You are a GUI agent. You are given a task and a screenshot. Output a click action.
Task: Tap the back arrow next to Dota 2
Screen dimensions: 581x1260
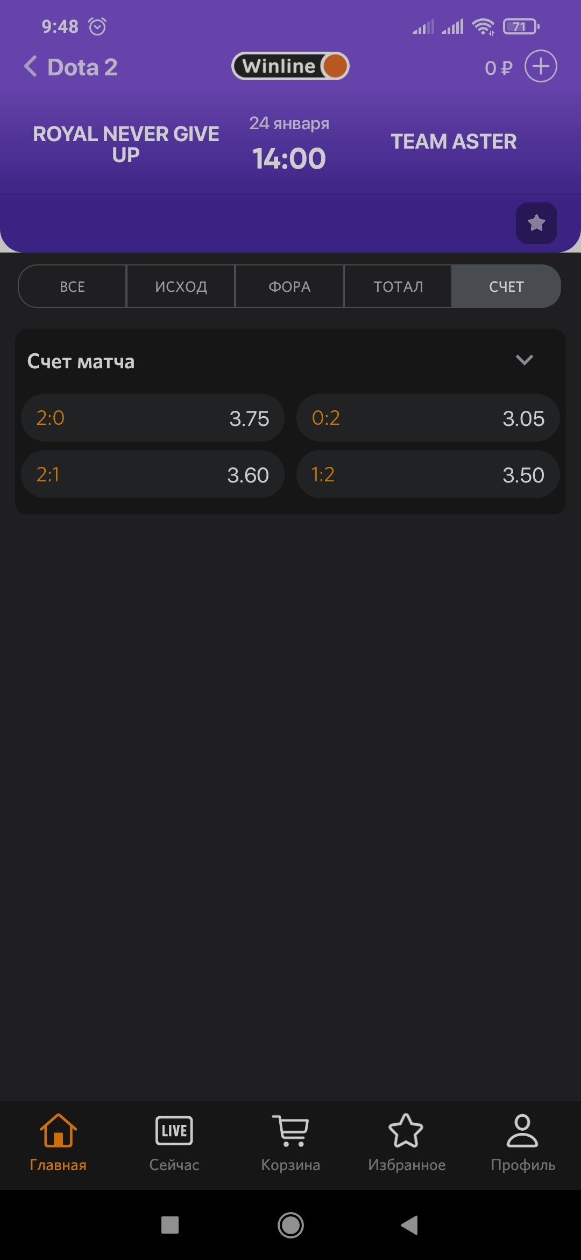(x=31, y=67)
